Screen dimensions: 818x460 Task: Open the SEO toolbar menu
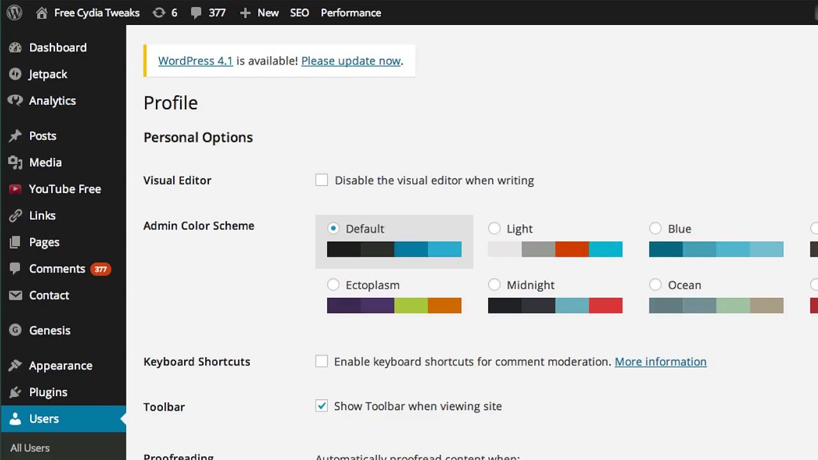(299, 13)
